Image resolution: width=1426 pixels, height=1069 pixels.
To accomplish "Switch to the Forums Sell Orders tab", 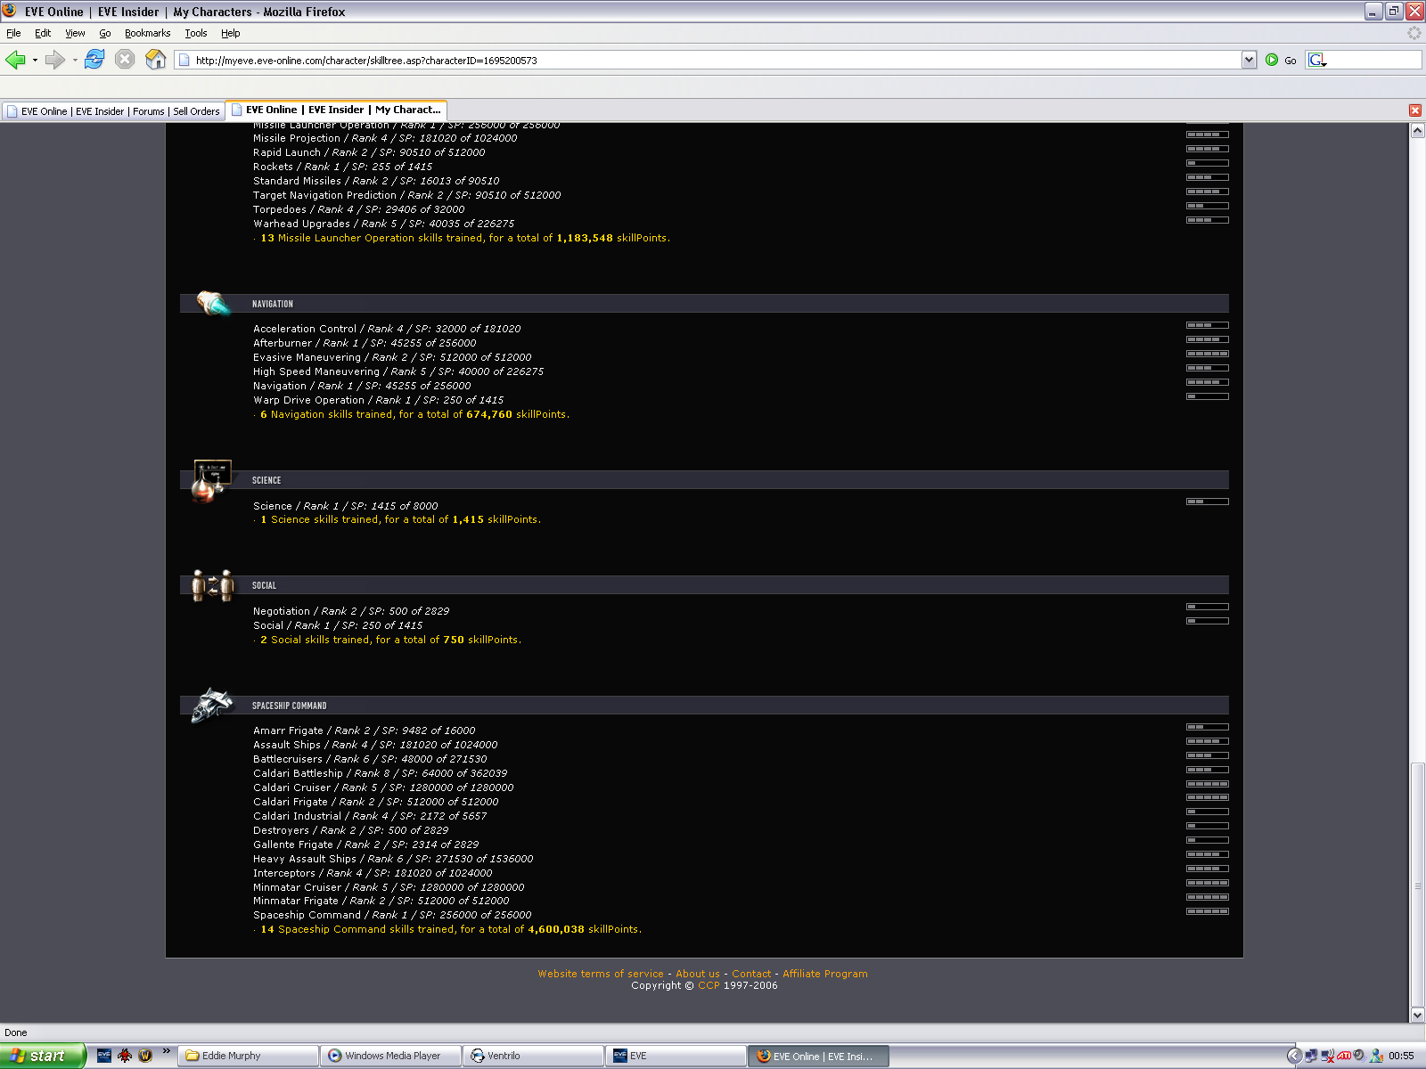I will 113,111.
